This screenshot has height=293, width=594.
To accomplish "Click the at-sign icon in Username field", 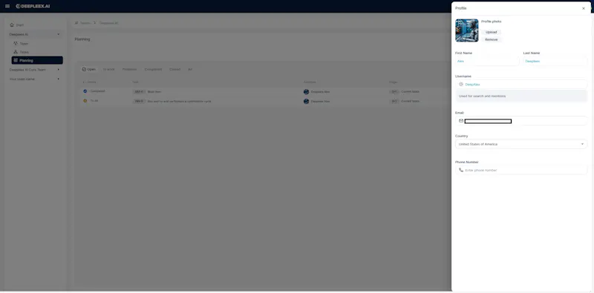I will point(461,85).
